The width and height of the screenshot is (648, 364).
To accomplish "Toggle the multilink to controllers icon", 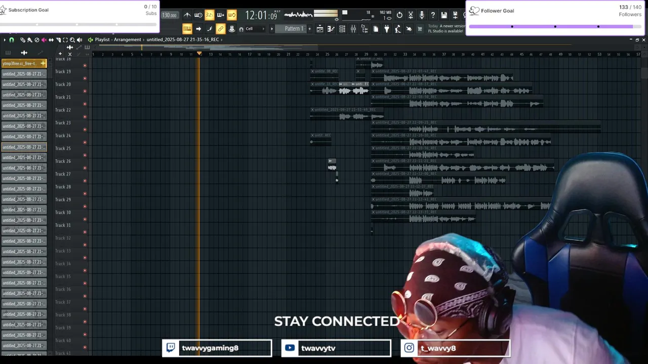I will 221,29.
